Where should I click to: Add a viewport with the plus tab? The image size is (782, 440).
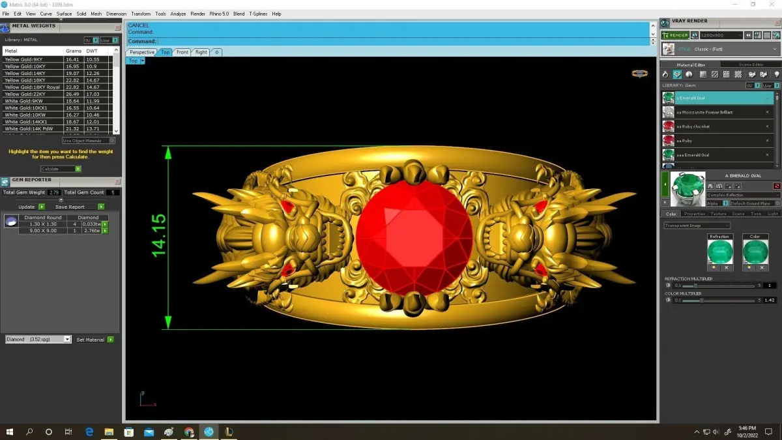point(217,52)
